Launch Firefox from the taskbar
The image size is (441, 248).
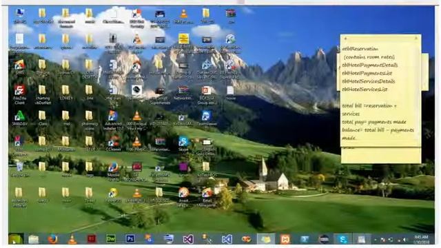pyautogui.click(x=52, y=239)
